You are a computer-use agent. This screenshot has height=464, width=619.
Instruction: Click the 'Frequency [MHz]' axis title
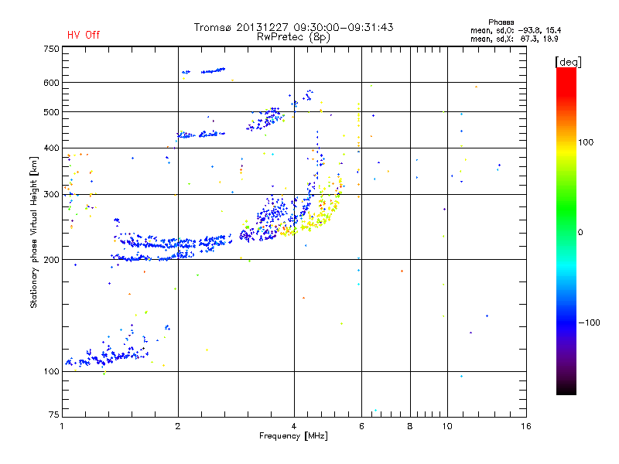293,436
